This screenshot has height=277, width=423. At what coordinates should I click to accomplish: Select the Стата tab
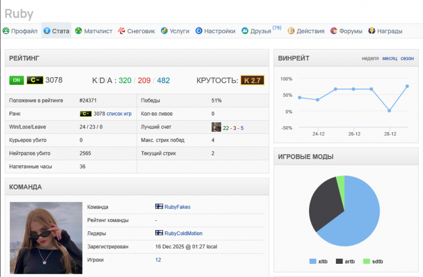(56, 31)
